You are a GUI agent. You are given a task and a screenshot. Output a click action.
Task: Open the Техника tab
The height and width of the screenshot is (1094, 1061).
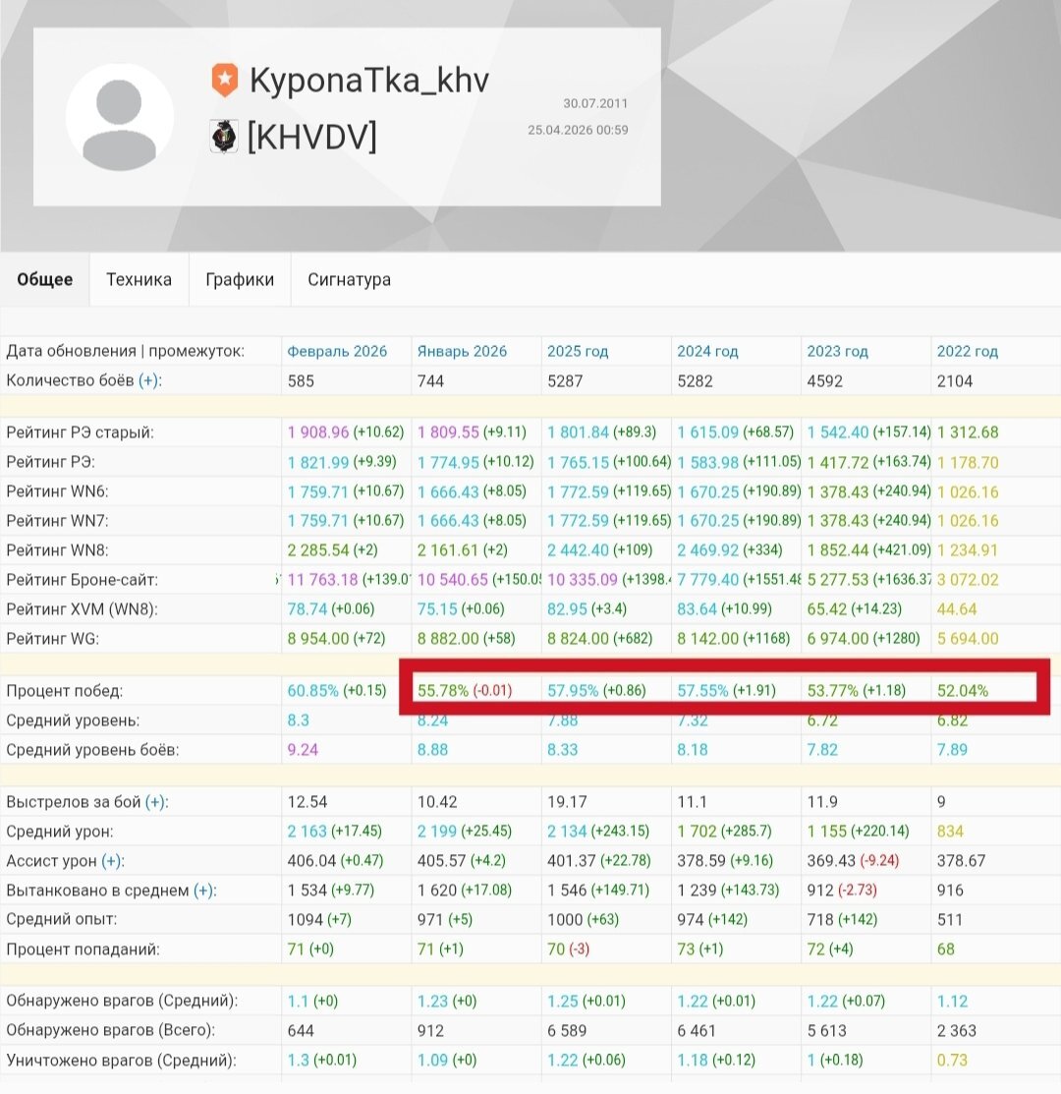click(139, 279)
